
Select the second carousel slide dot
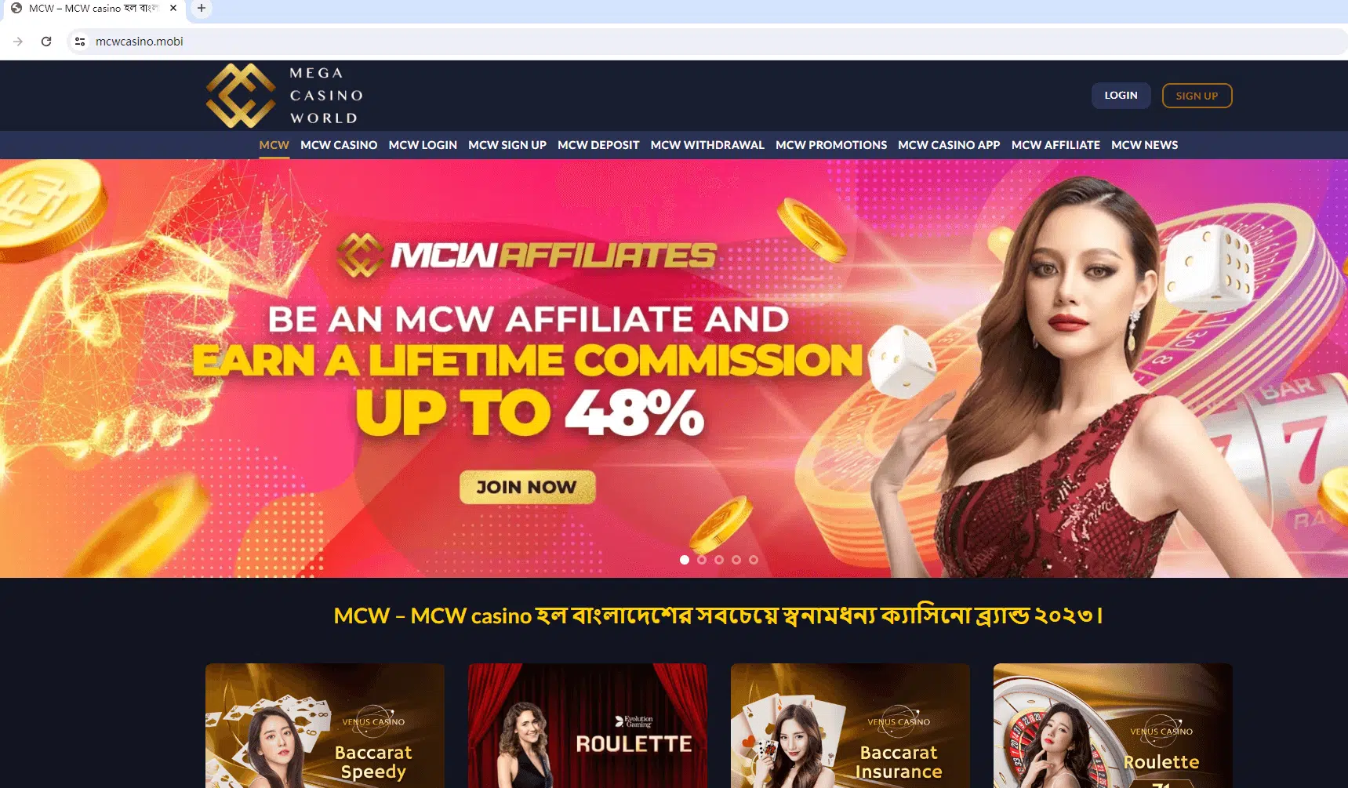coord(702,560)
